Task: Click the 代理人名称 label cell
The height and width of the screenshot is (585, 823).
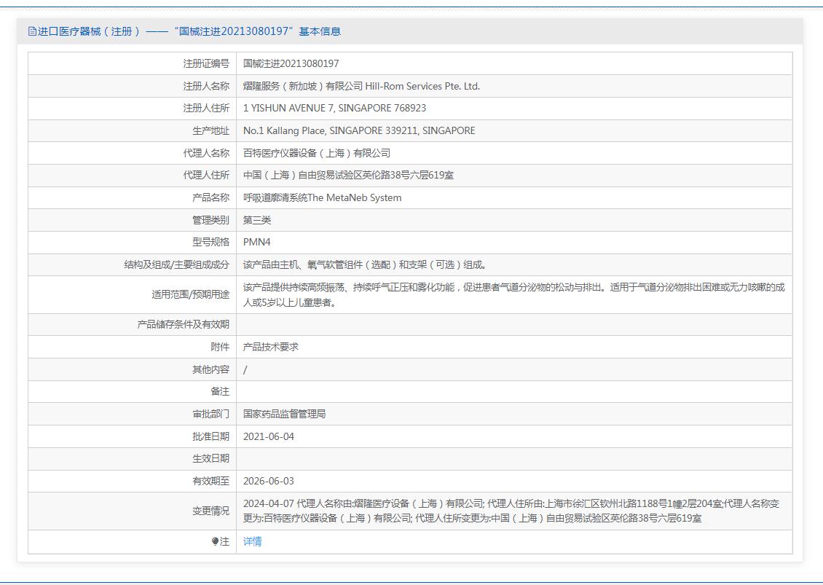Action: 133,153
